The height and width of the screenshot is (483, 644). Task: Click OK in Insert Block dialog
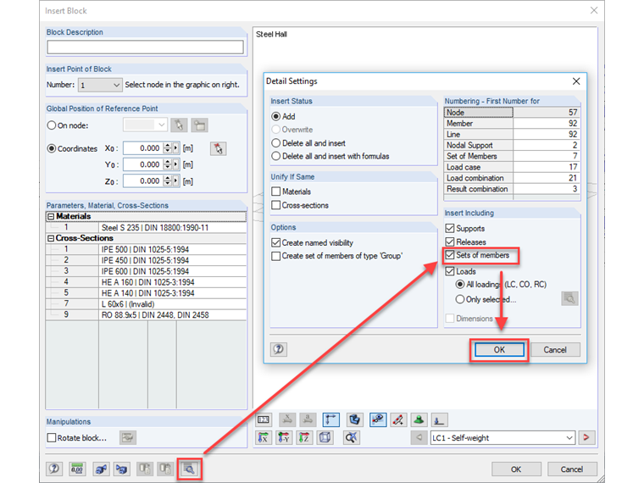tap(516, 469)
